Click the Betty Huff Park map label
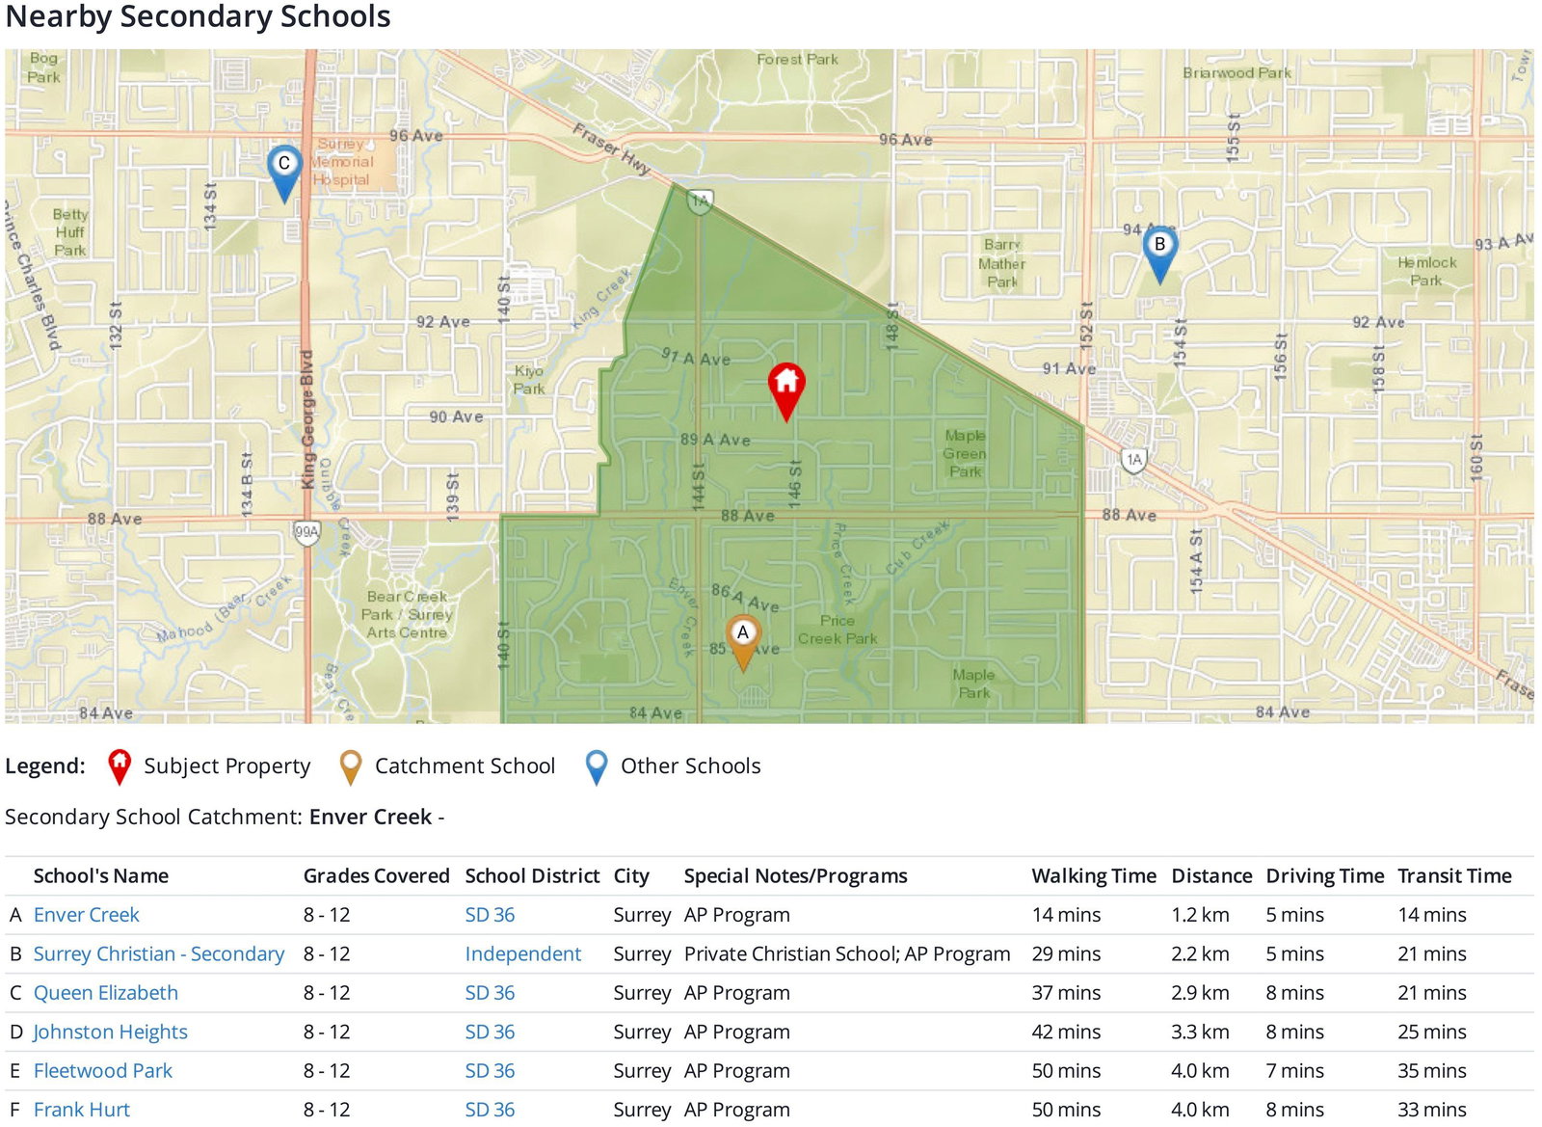Viewport: 1542px width, 1127px height. [70, 232]
